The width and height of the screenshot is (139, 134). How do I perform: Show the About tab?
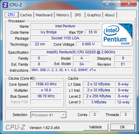(x=110, y=15)
